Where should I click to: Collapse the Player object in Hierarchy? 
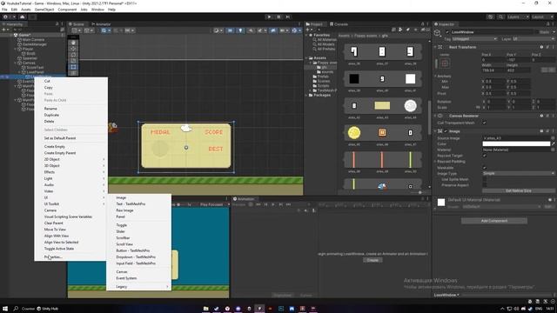tap(16, 49)
